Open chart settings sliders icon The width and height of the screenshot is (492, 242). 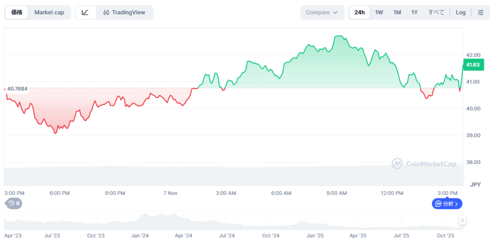click(x=480, y=12)
